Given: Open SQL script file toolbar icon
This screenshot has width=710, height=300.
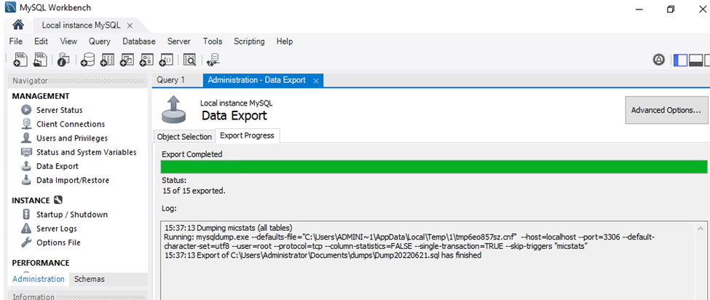Looking at the screenshot, I should pyautogui.click(x=42, y=59).
